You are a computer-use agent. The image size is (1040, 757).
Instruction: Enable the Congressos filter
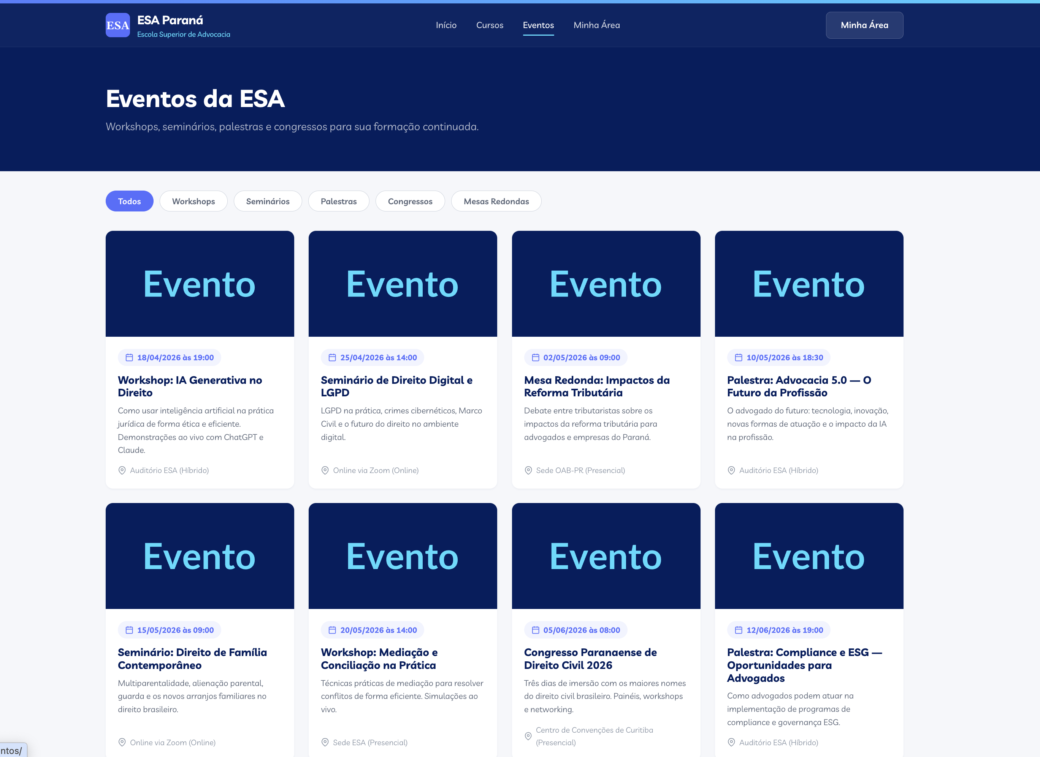(x=410, y=201)
